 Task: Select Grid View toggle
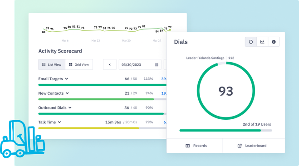79,64
